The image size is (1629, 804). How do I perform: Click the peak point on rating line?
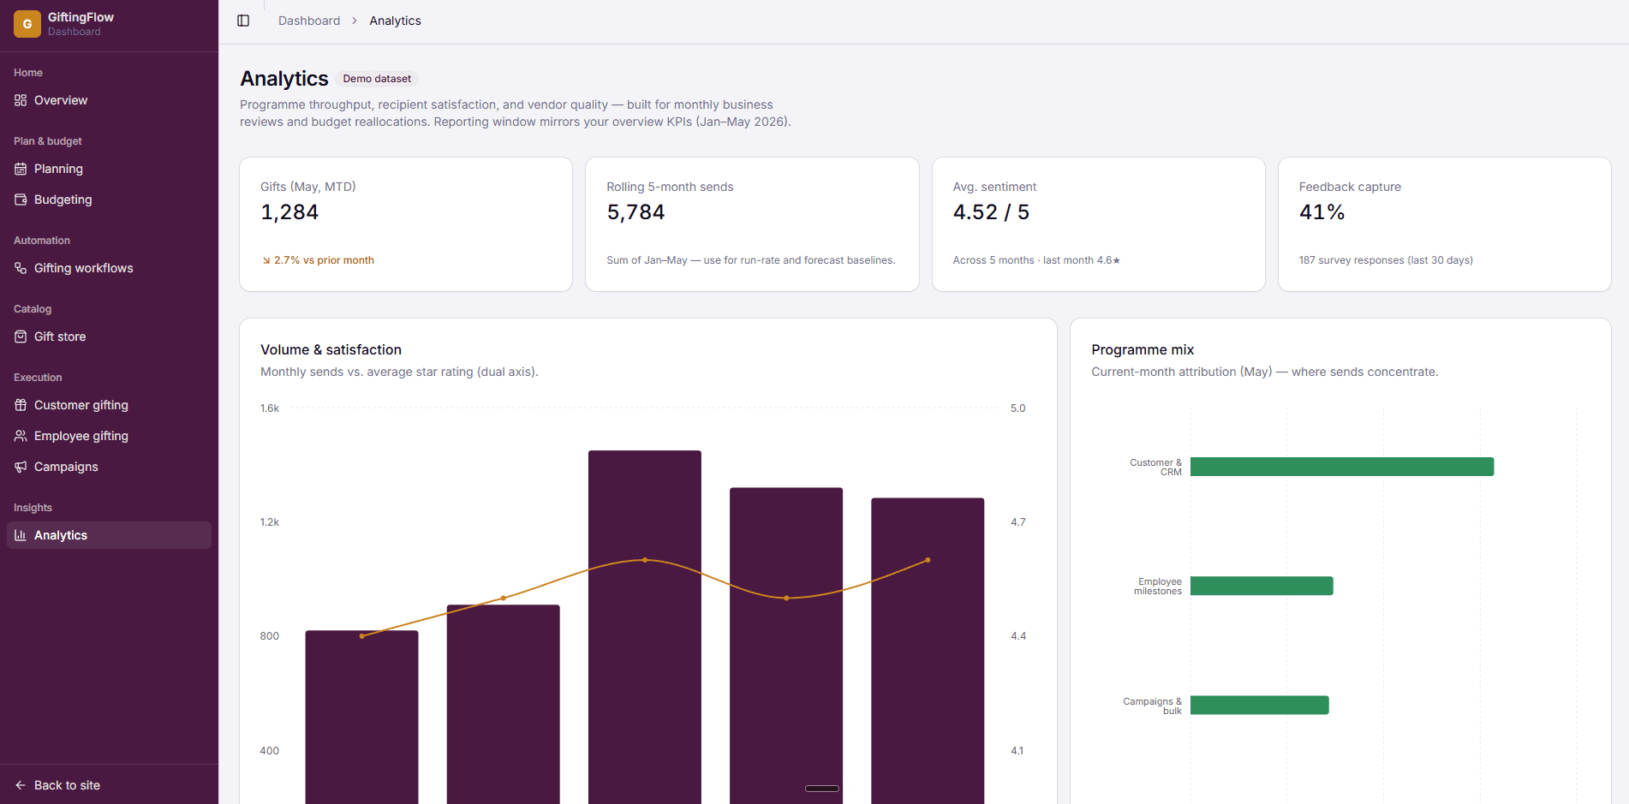point(645,560)
